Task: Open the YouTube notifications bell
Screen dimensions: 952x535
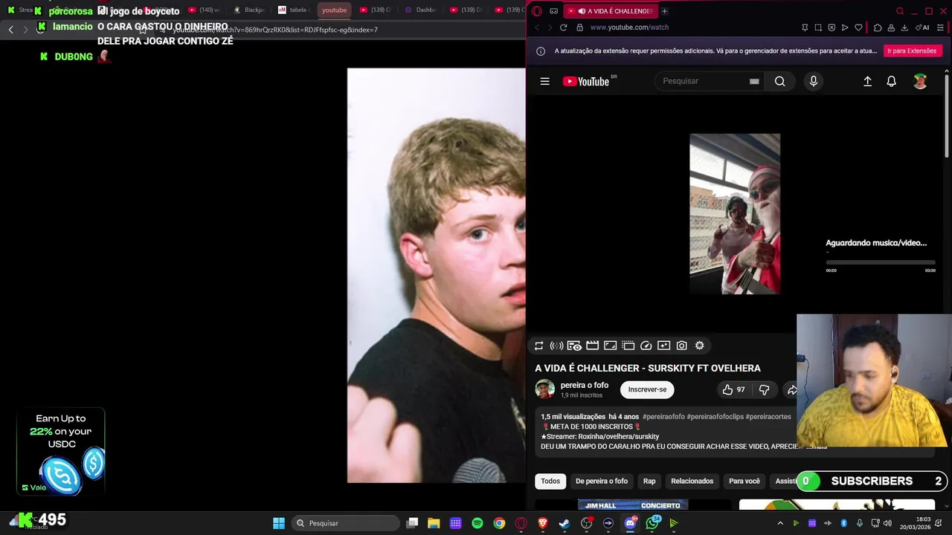Action: [x=891, y=81]
